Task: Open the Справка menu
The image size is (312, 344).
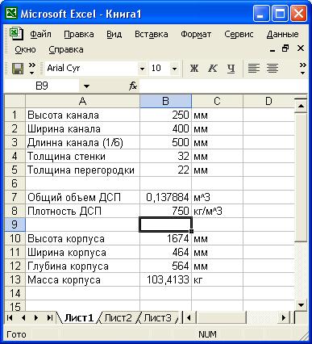Action: point(66,49)
